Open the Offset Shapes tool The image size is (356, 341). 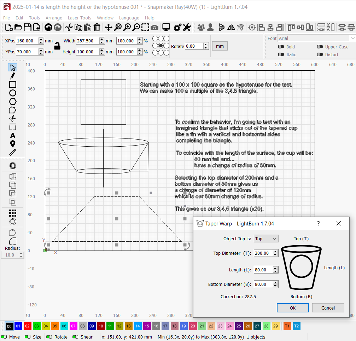tap(13, 166)
